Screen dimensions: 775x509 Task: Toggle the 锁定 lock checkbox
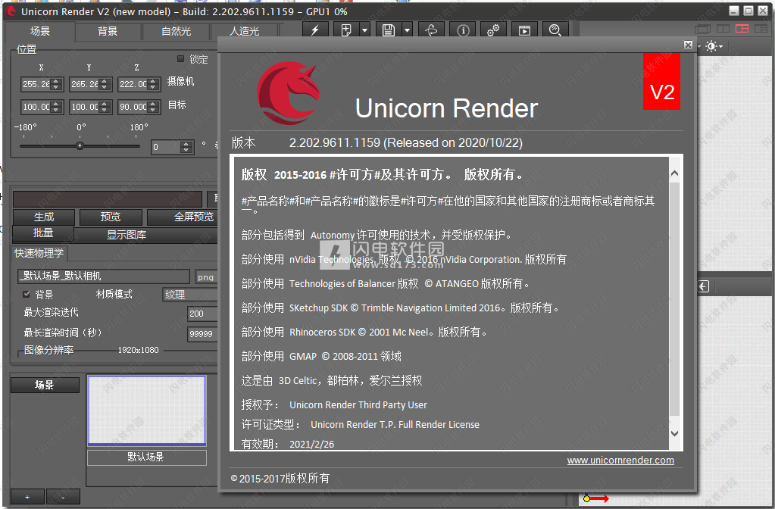(180, 59)
